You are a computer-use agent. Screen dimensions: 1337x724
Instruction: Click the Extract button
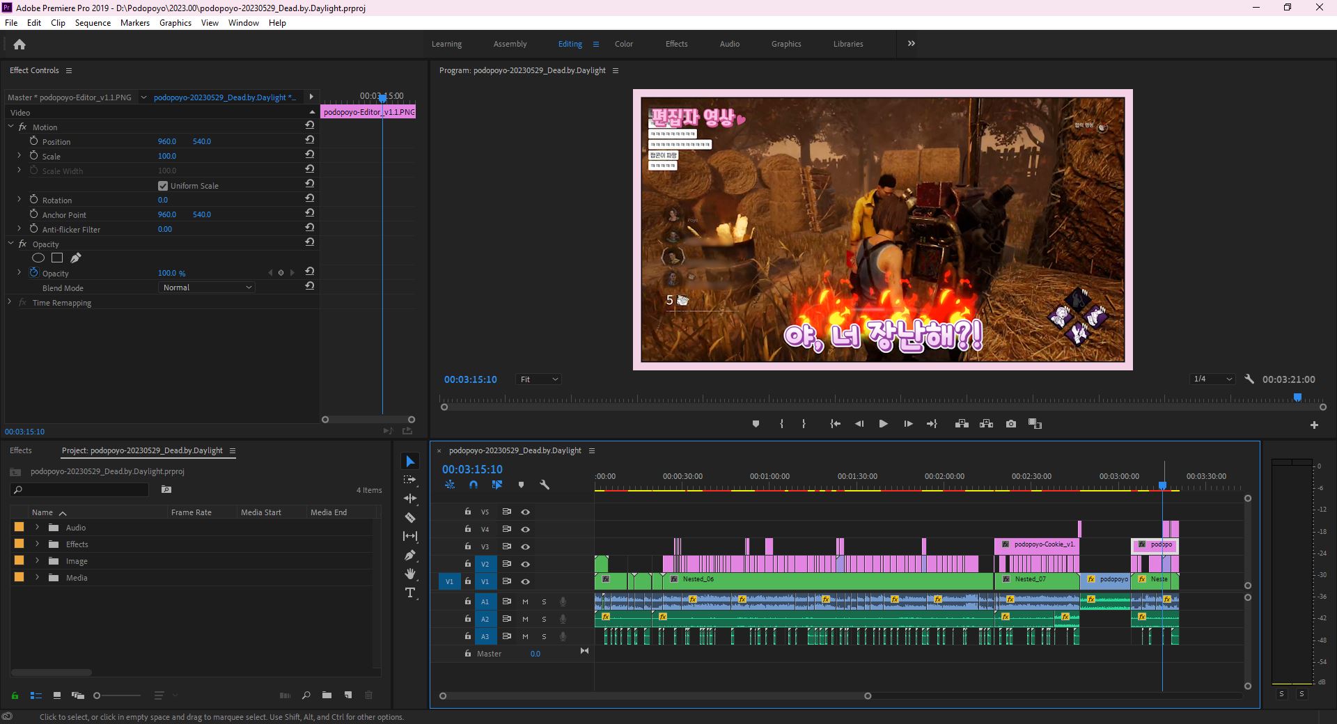(x=986, y=423)
